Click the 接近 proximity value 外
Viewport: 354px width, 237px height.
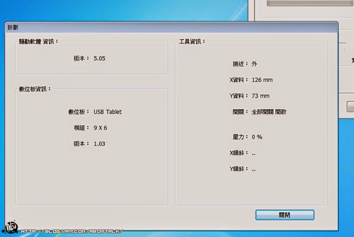pos(254,64)
